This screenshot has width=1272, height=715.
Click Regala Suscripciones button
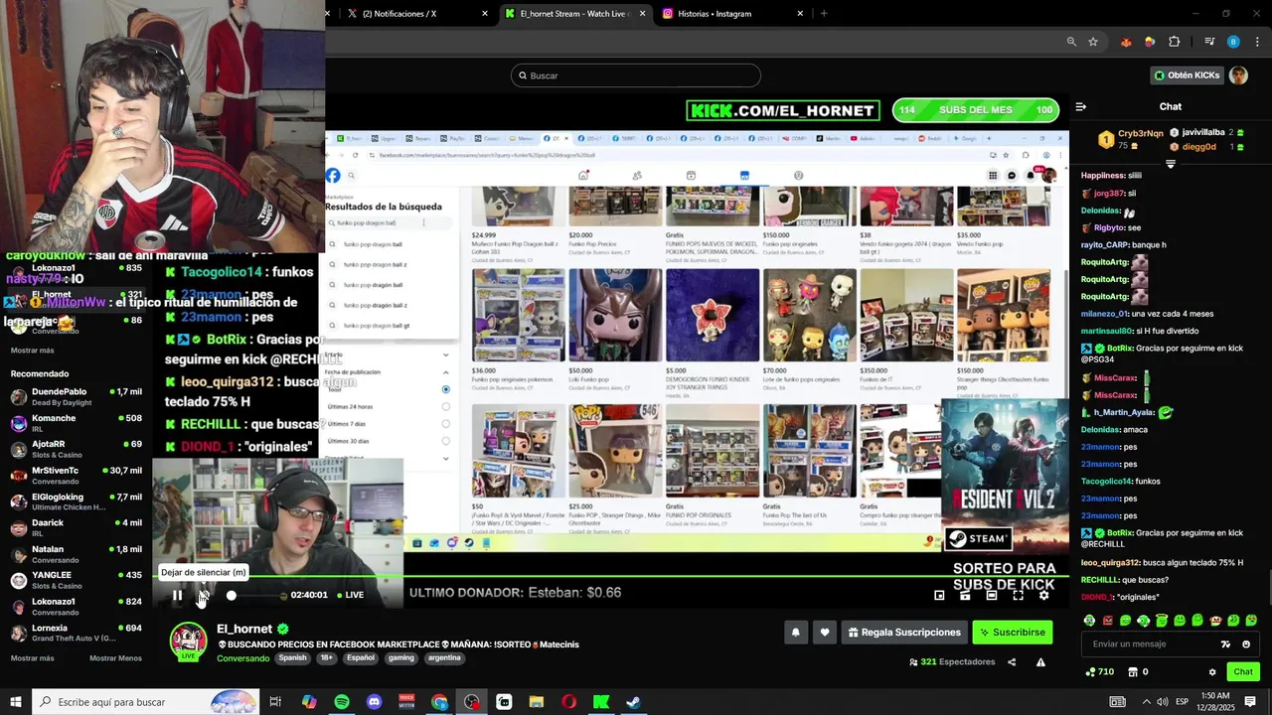pos(904,632)
